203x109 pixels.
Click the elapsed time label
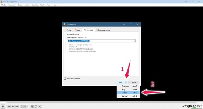(3, 103)
